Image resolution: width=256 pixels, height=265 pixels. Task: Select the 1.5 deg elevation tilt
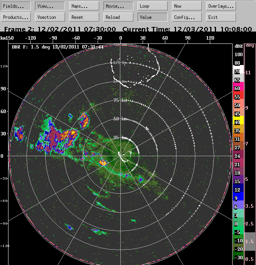[250, 241]
